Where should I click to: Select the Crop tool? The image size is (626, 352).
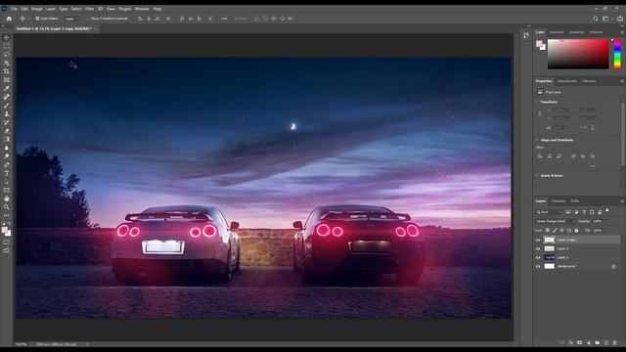[7, 71]
